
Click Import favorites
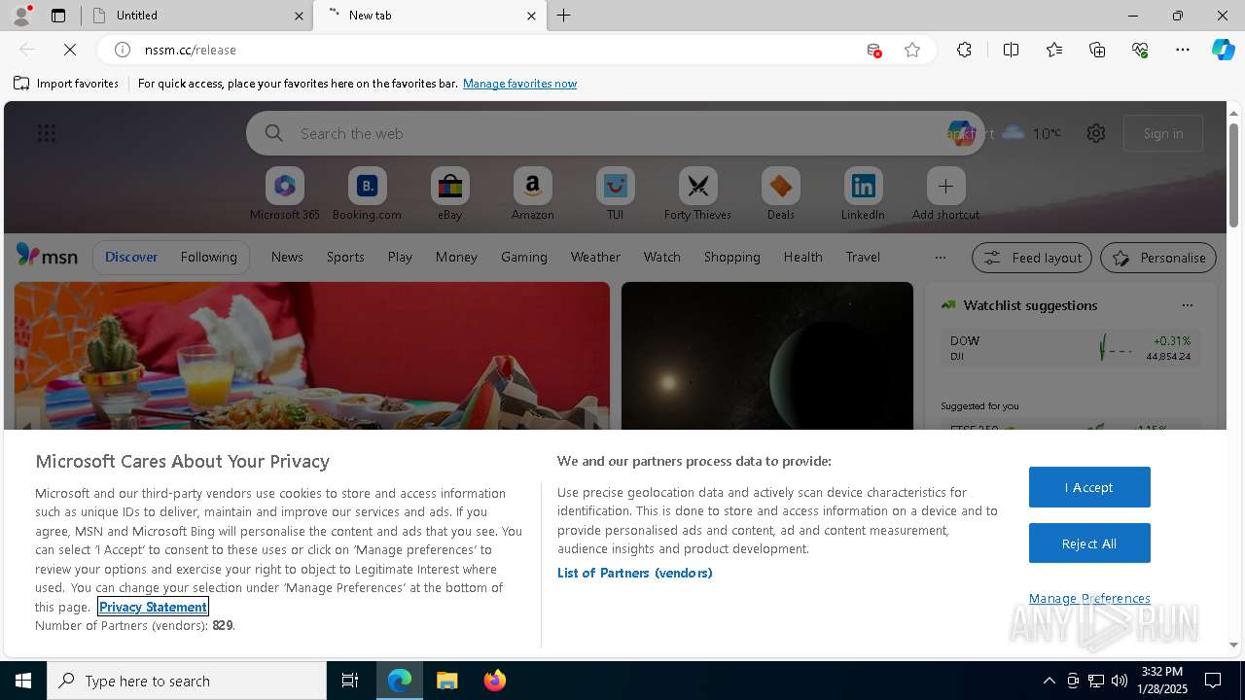pyautogui.click(x=66, y=84)
